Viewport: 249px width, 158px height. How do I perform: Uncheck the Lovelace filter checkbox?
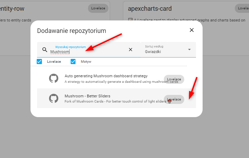(x=39, y=62)
